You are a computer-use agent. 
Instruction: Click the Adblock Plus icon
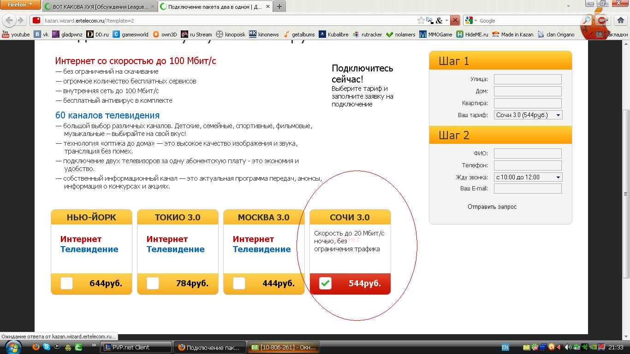click(x=601, y=20)
